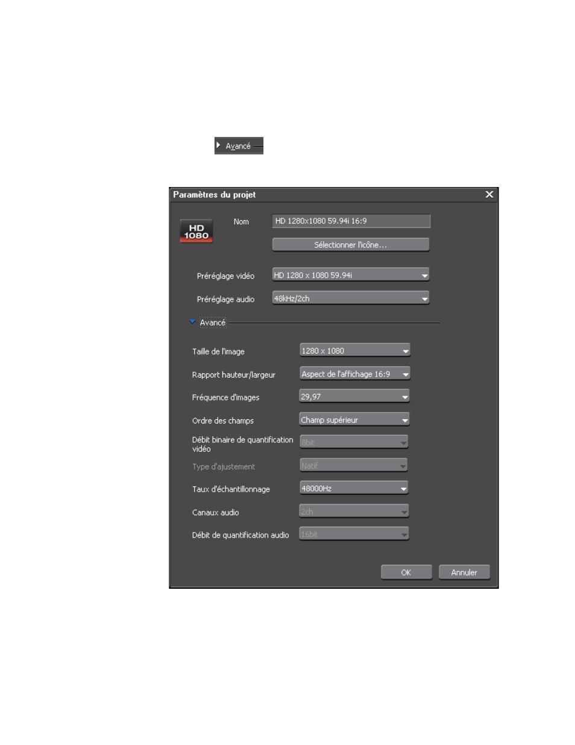Click the Rapport hauteur/largeur label
This screenshot has height=745, width=575.
[233, 375]
